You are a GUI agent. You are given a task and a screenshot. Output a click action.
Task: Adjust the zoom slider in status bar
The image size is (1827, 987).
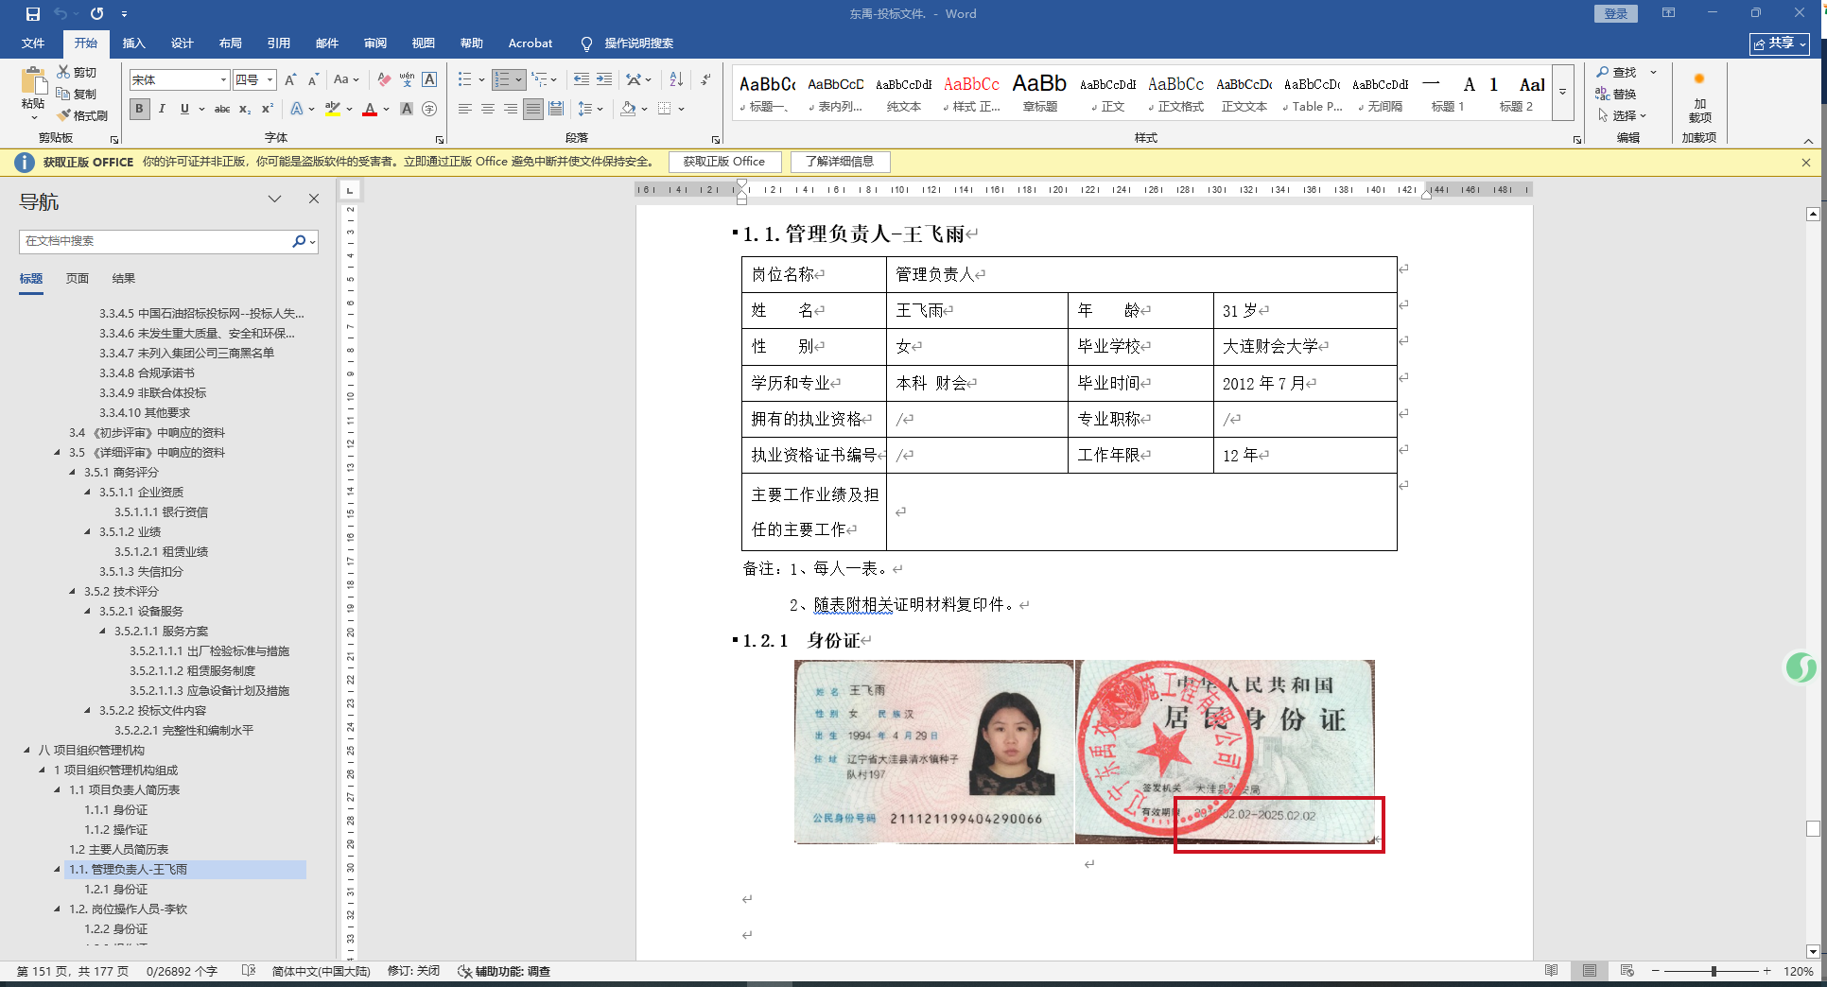coord(1714,971)
